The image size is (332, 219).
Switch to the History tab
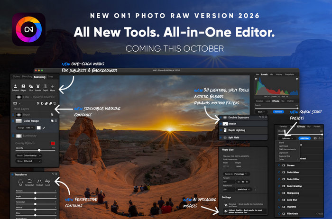pyautogui.click(x=279, y=74)
